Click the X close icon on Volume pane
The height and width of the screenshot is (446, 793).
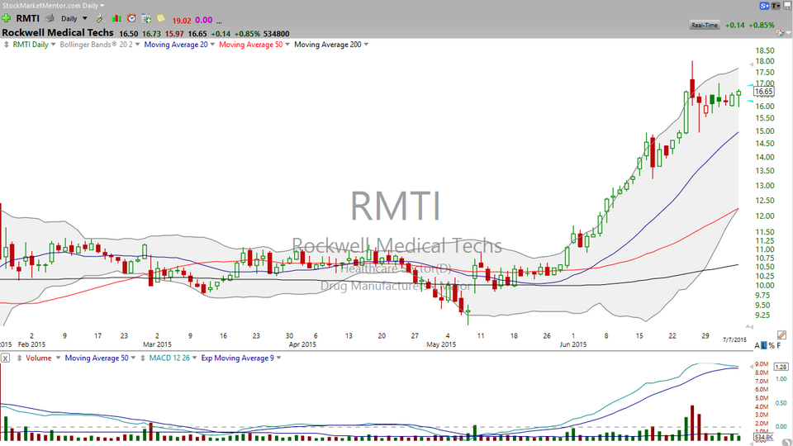point(5,358)
